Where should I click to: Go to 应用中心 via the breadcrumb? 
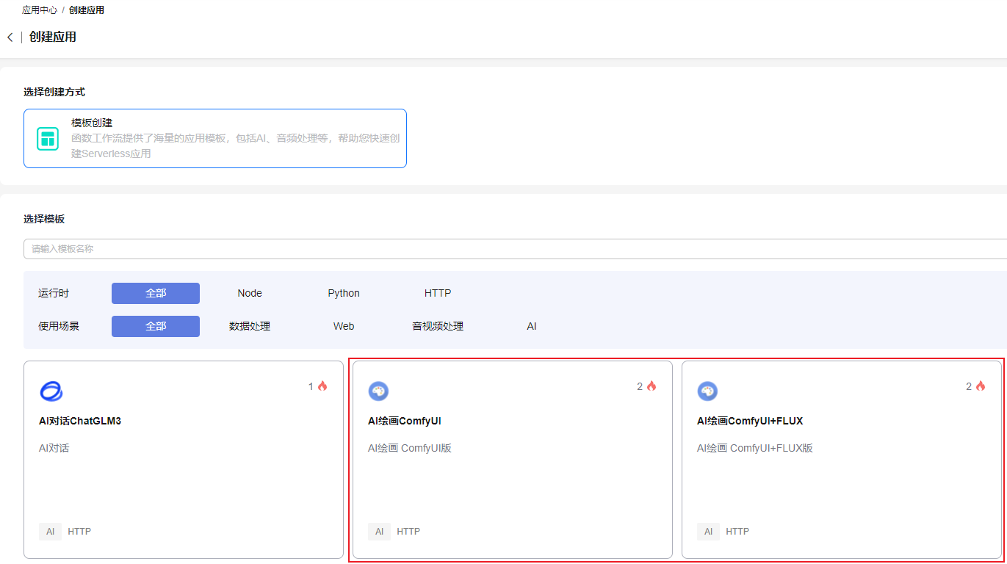[x=40, y=10]
